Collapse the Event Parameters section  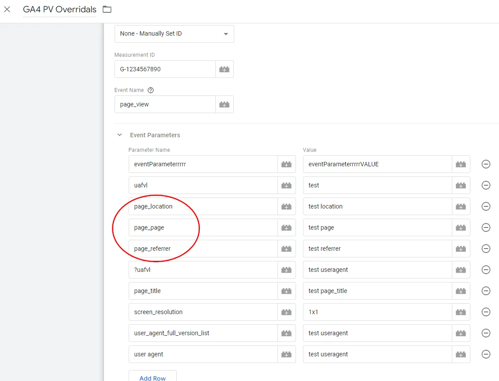pyautogui.click(x=119, y=135)
